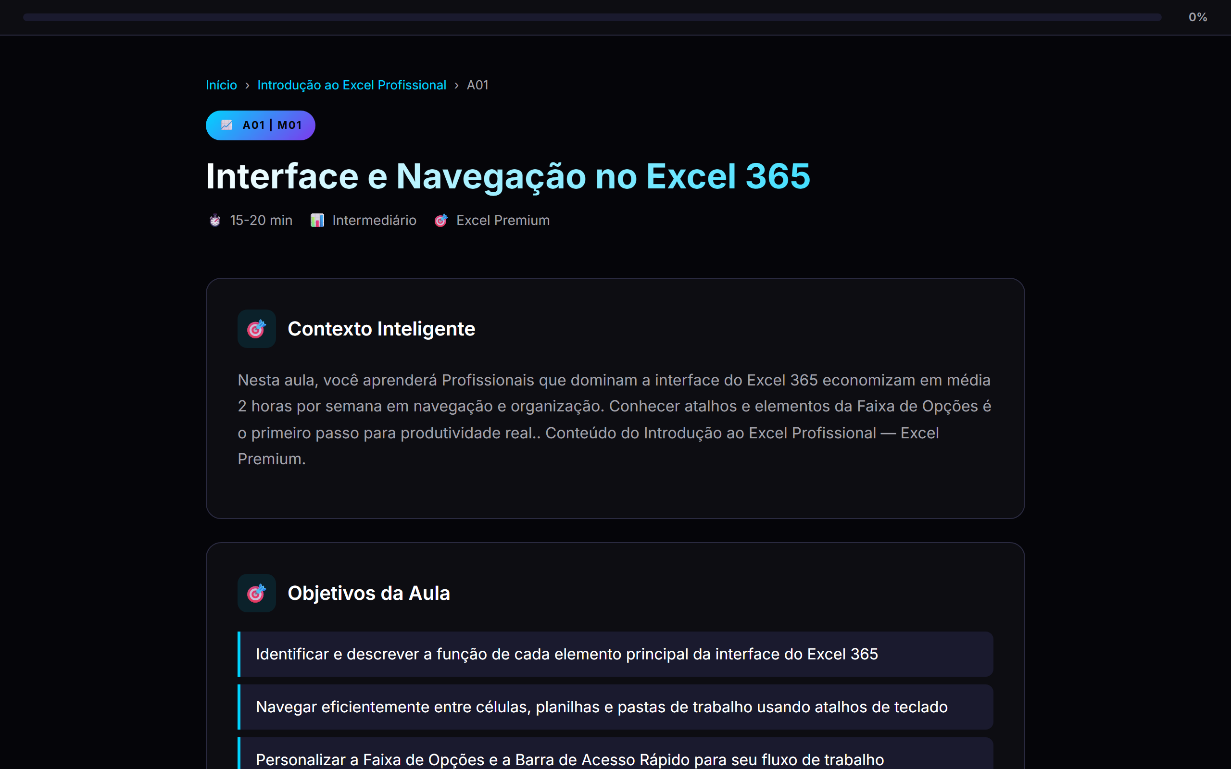Select objective 'Navegar eficientemente entre células'
The image size is (1231, 769).
[x=615, y=707]
